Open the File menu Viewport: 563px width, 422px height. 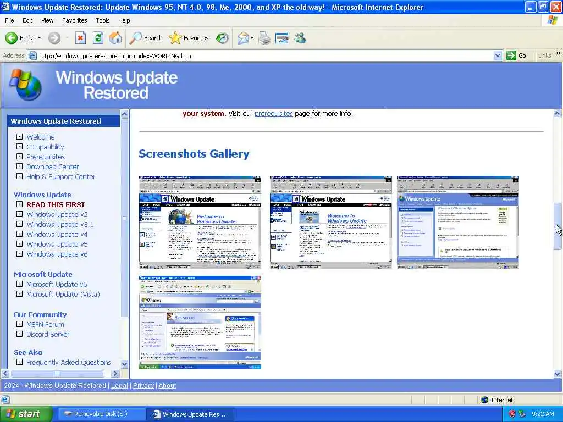[x=9, y=20]
